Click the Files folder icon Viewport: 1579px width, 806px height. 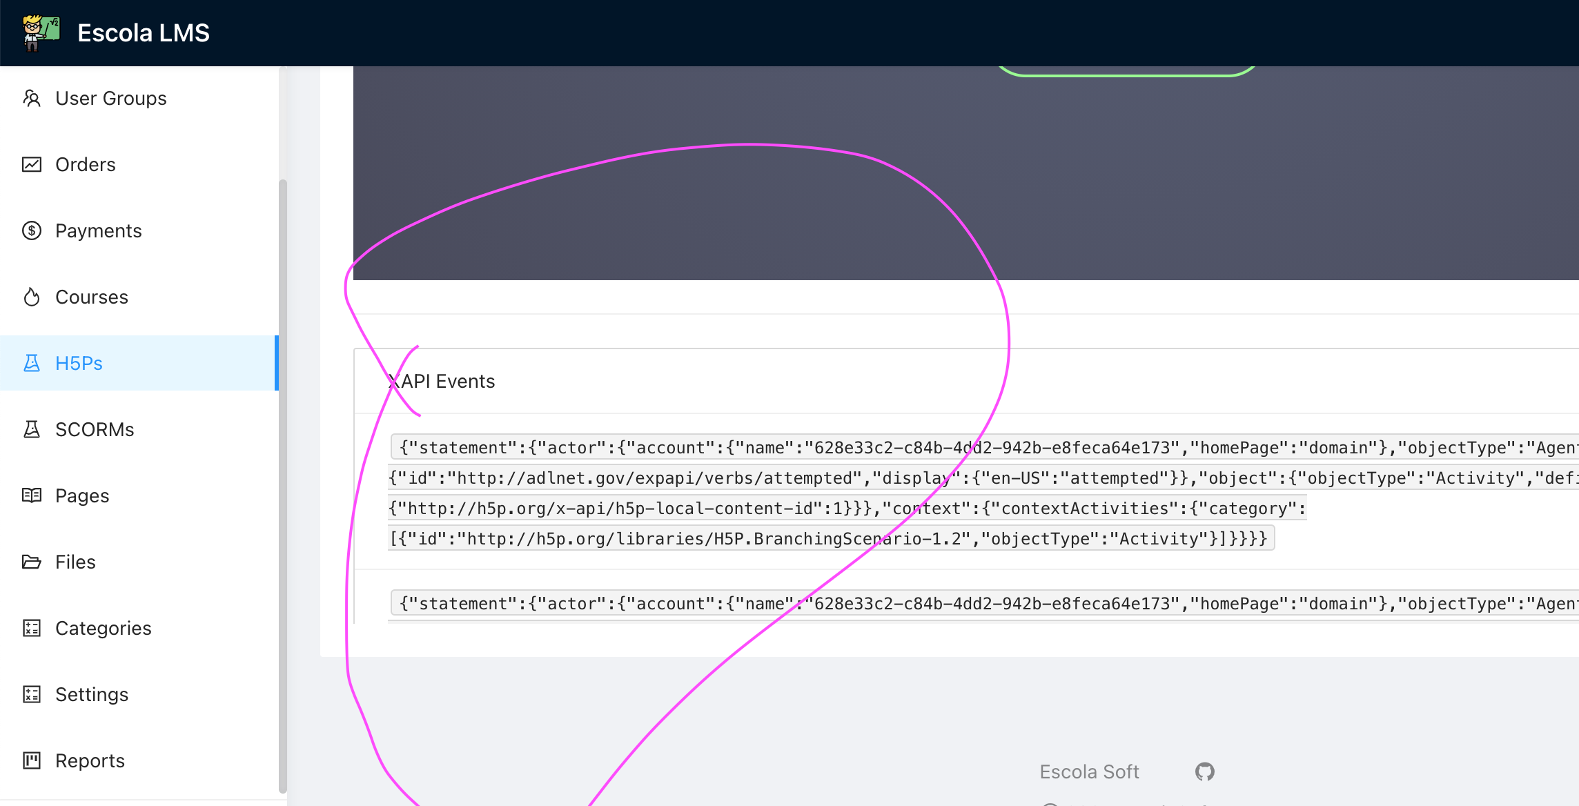tap(32, 562)
